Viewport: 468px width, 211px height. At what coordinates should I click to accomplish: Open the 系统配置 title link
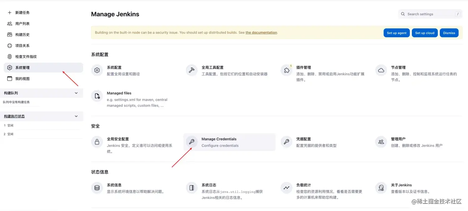click(114, 68)
